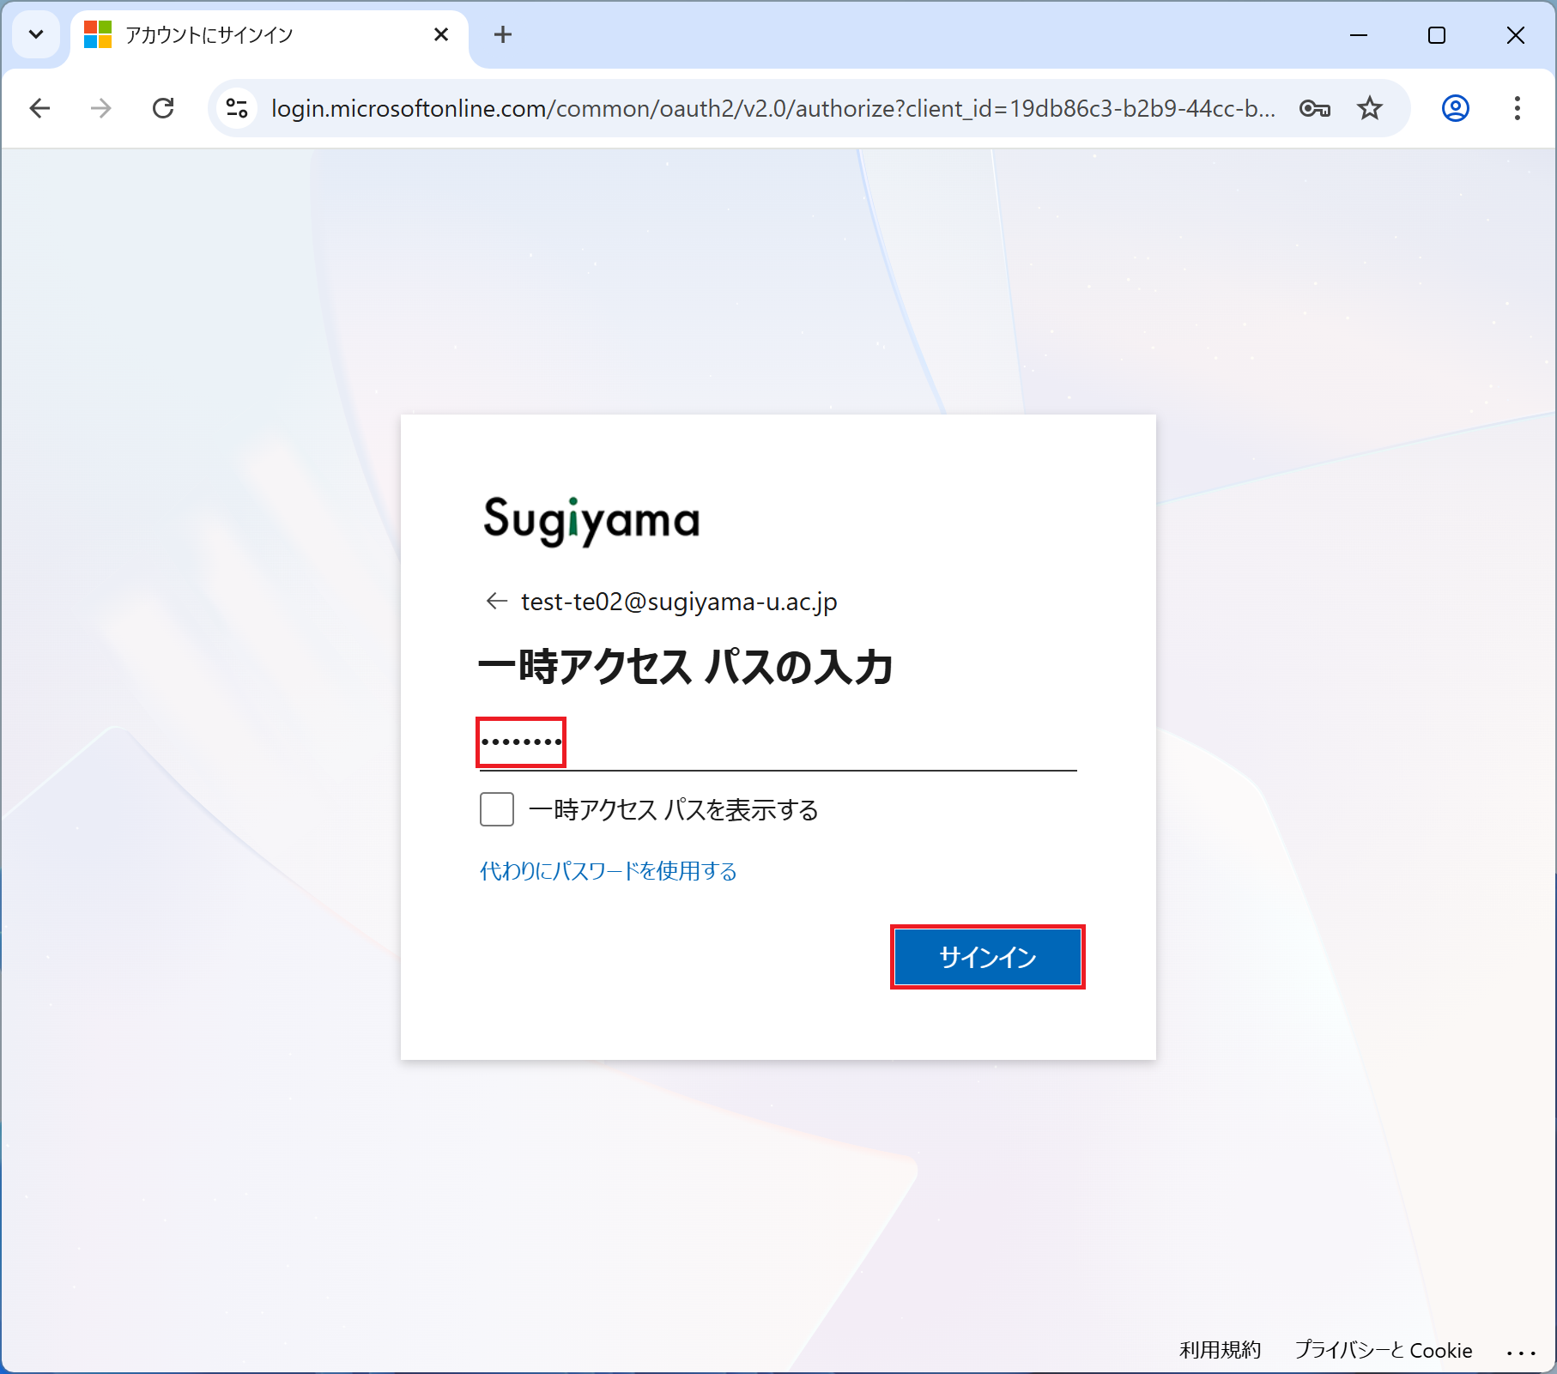Expand the tab search dropdown arrow
The image size is (1557, 1374).
click(x=36, y=35)
